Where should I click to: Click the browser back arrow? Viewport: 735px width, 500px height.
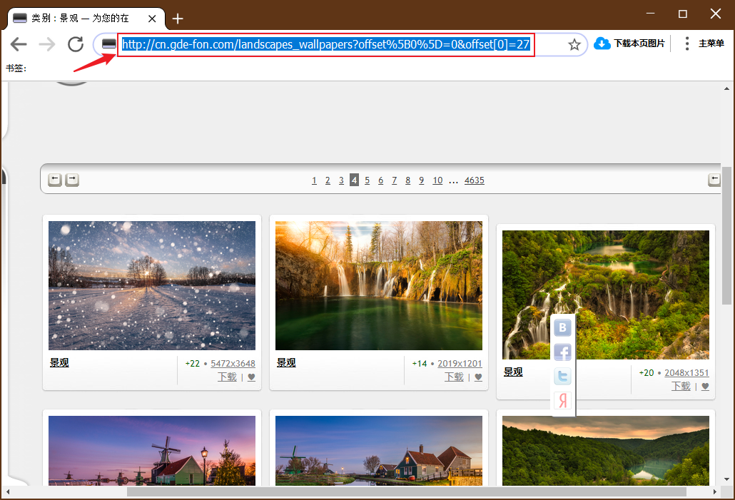19,44
